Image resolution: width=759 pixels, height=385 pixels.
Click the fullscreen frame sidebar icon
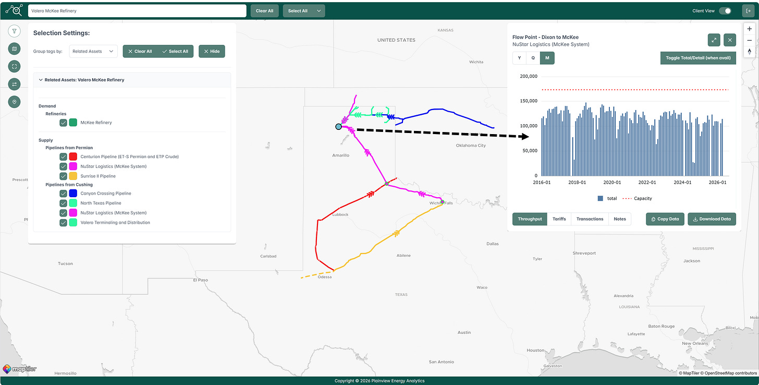(14, 66)
